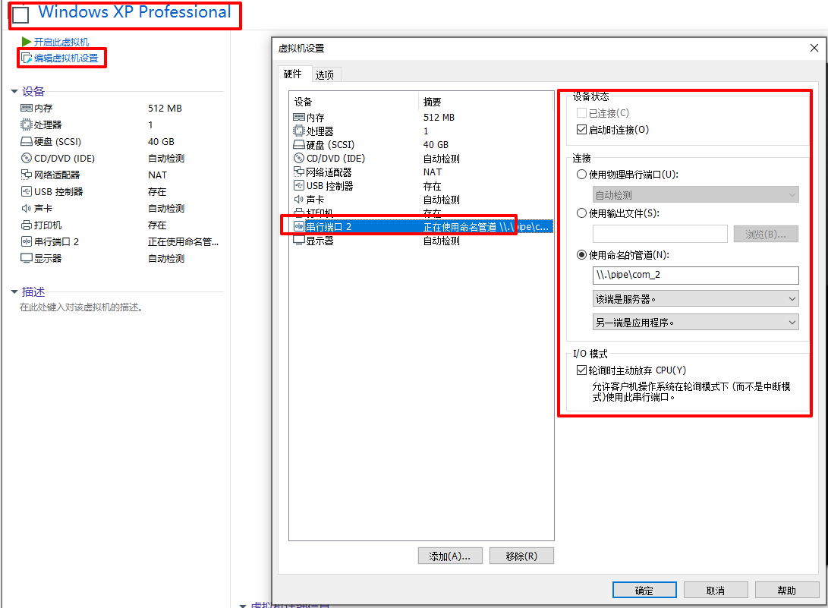The image size is (828, 608).
Task: Click USB controller icon in settings dialog list
Action: click(299, 185)
